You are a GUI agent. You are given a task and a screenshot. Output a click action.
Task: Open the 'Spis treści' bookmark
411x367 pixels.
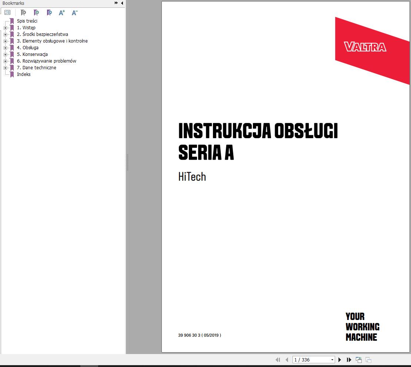(27, 21)
